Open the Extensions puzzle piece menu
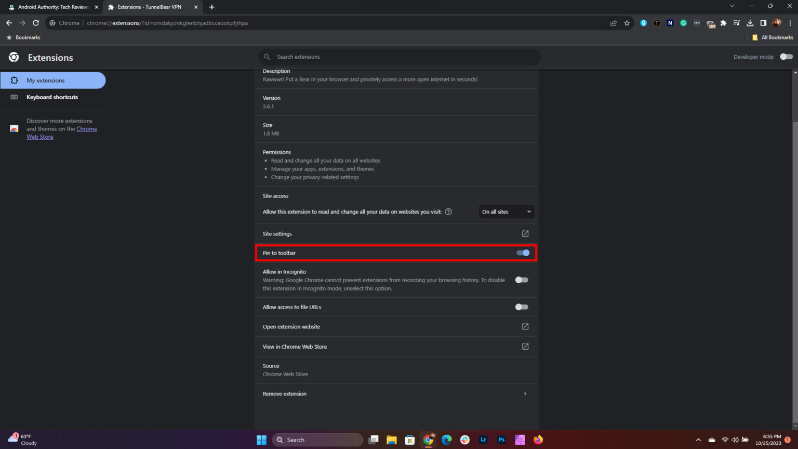 (723, 23)
